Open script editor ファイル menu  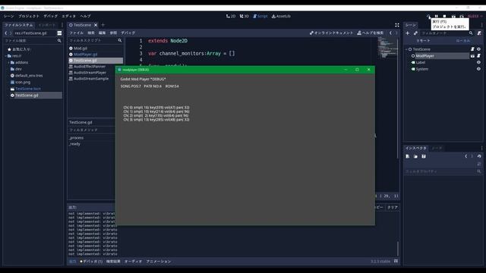click(x=76, y=33)
